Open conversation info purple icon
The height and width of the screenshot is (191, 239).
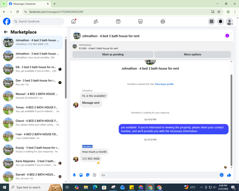point(227,36)
